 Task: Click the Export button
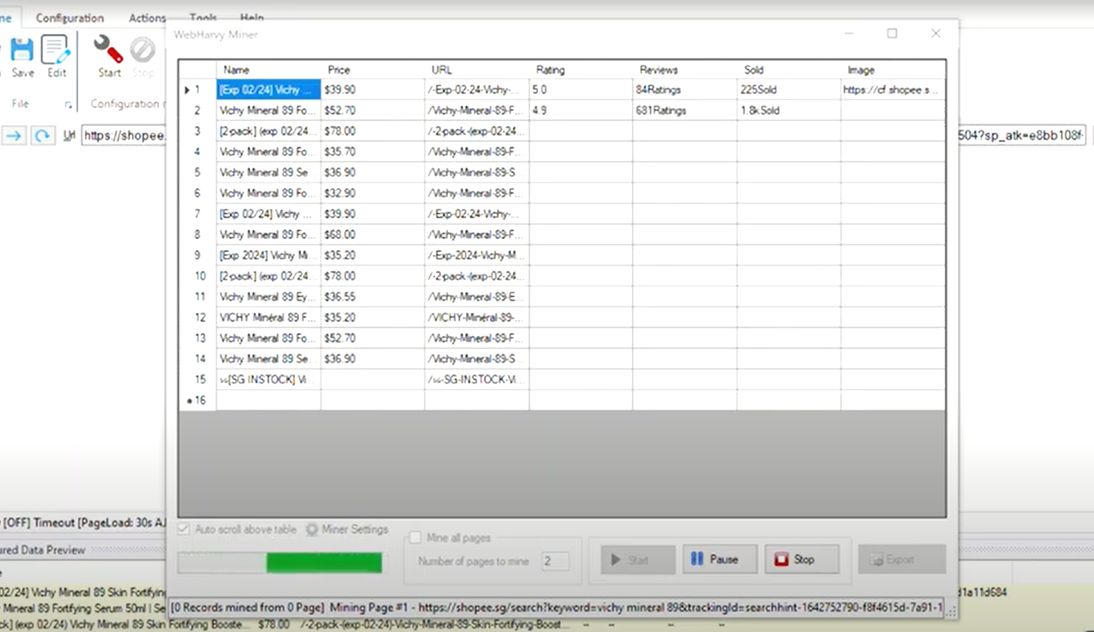(901, 559)
